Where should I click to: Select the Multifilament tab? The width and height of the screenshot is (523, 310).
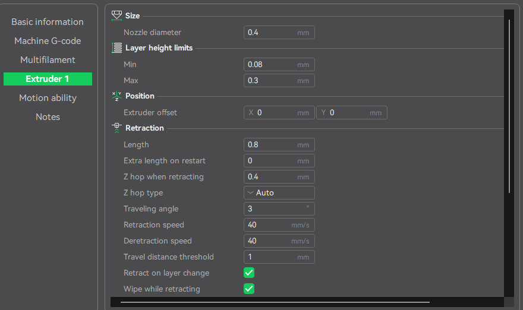click(x=48, y=60)
